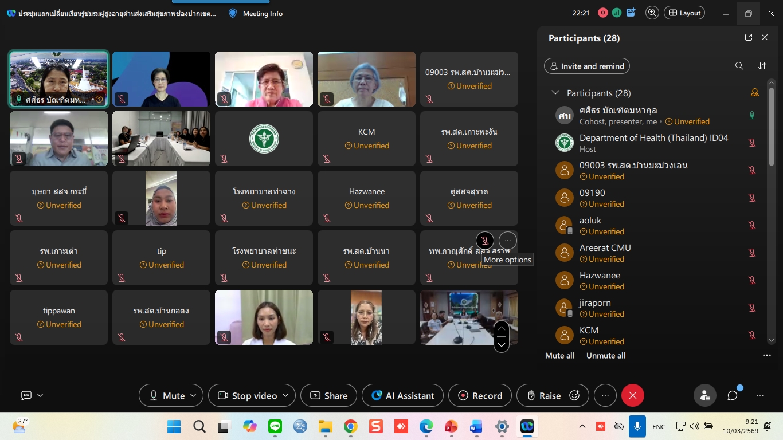The height and width of the screenshot is (440, 783).
Task: Open the chat panel icon
Action: pos(732,395)
